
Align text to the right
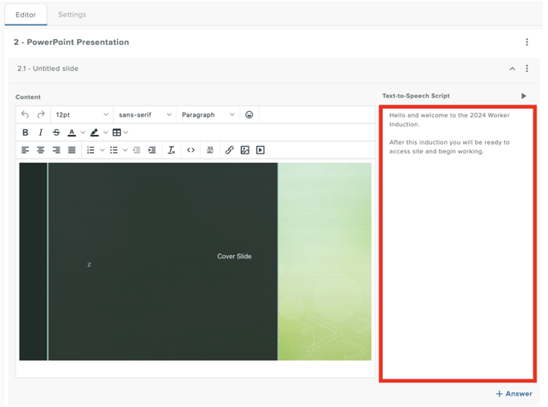click(x=56, y=150)
